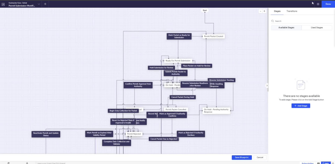Switch to the Stages tab
The image size is (335, 164).
(277, 11)
